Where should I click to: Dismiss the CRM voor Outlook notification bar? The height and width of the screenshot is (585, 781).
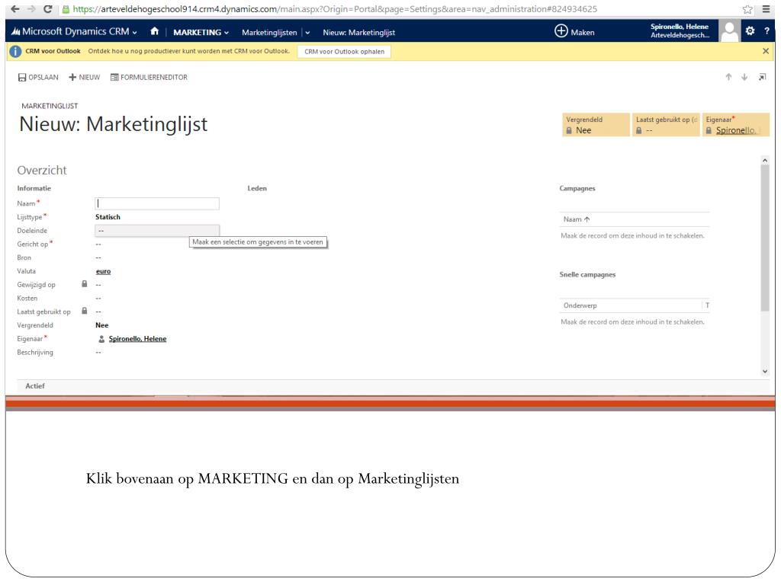(766, 51)
